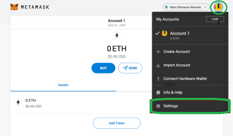Click the checkmark next to Account 1
Viewport: 233px width, 136px height.
point(157,33)
